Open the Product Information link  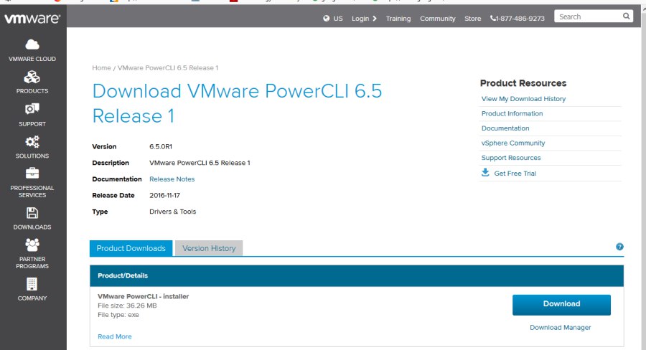[512, 113]
